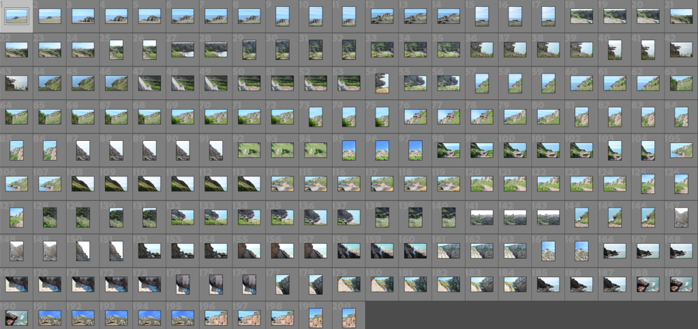This screenshot has height=329, width=698.
Task: Click coastline thumbnail number 105
Action: point(681,150)
